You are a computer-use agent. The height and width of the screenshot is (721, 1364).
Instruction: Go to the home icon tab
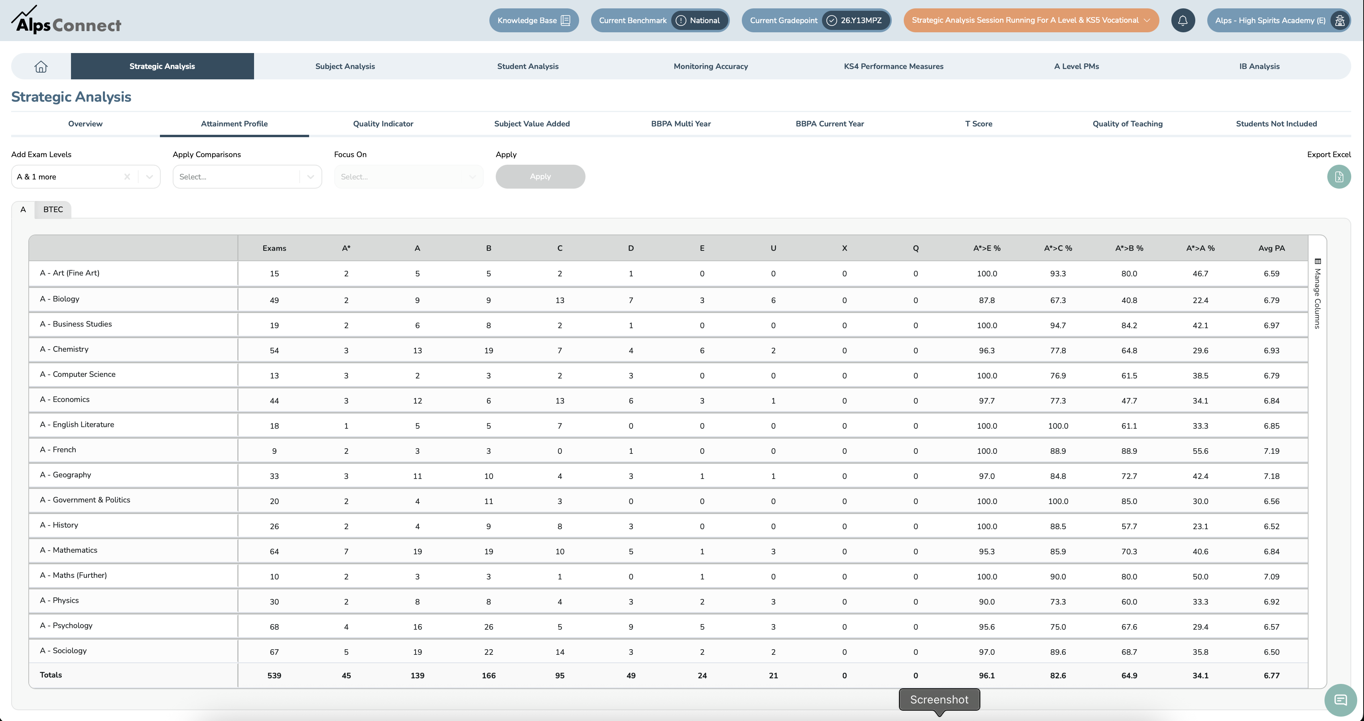(x=41, y=66)
